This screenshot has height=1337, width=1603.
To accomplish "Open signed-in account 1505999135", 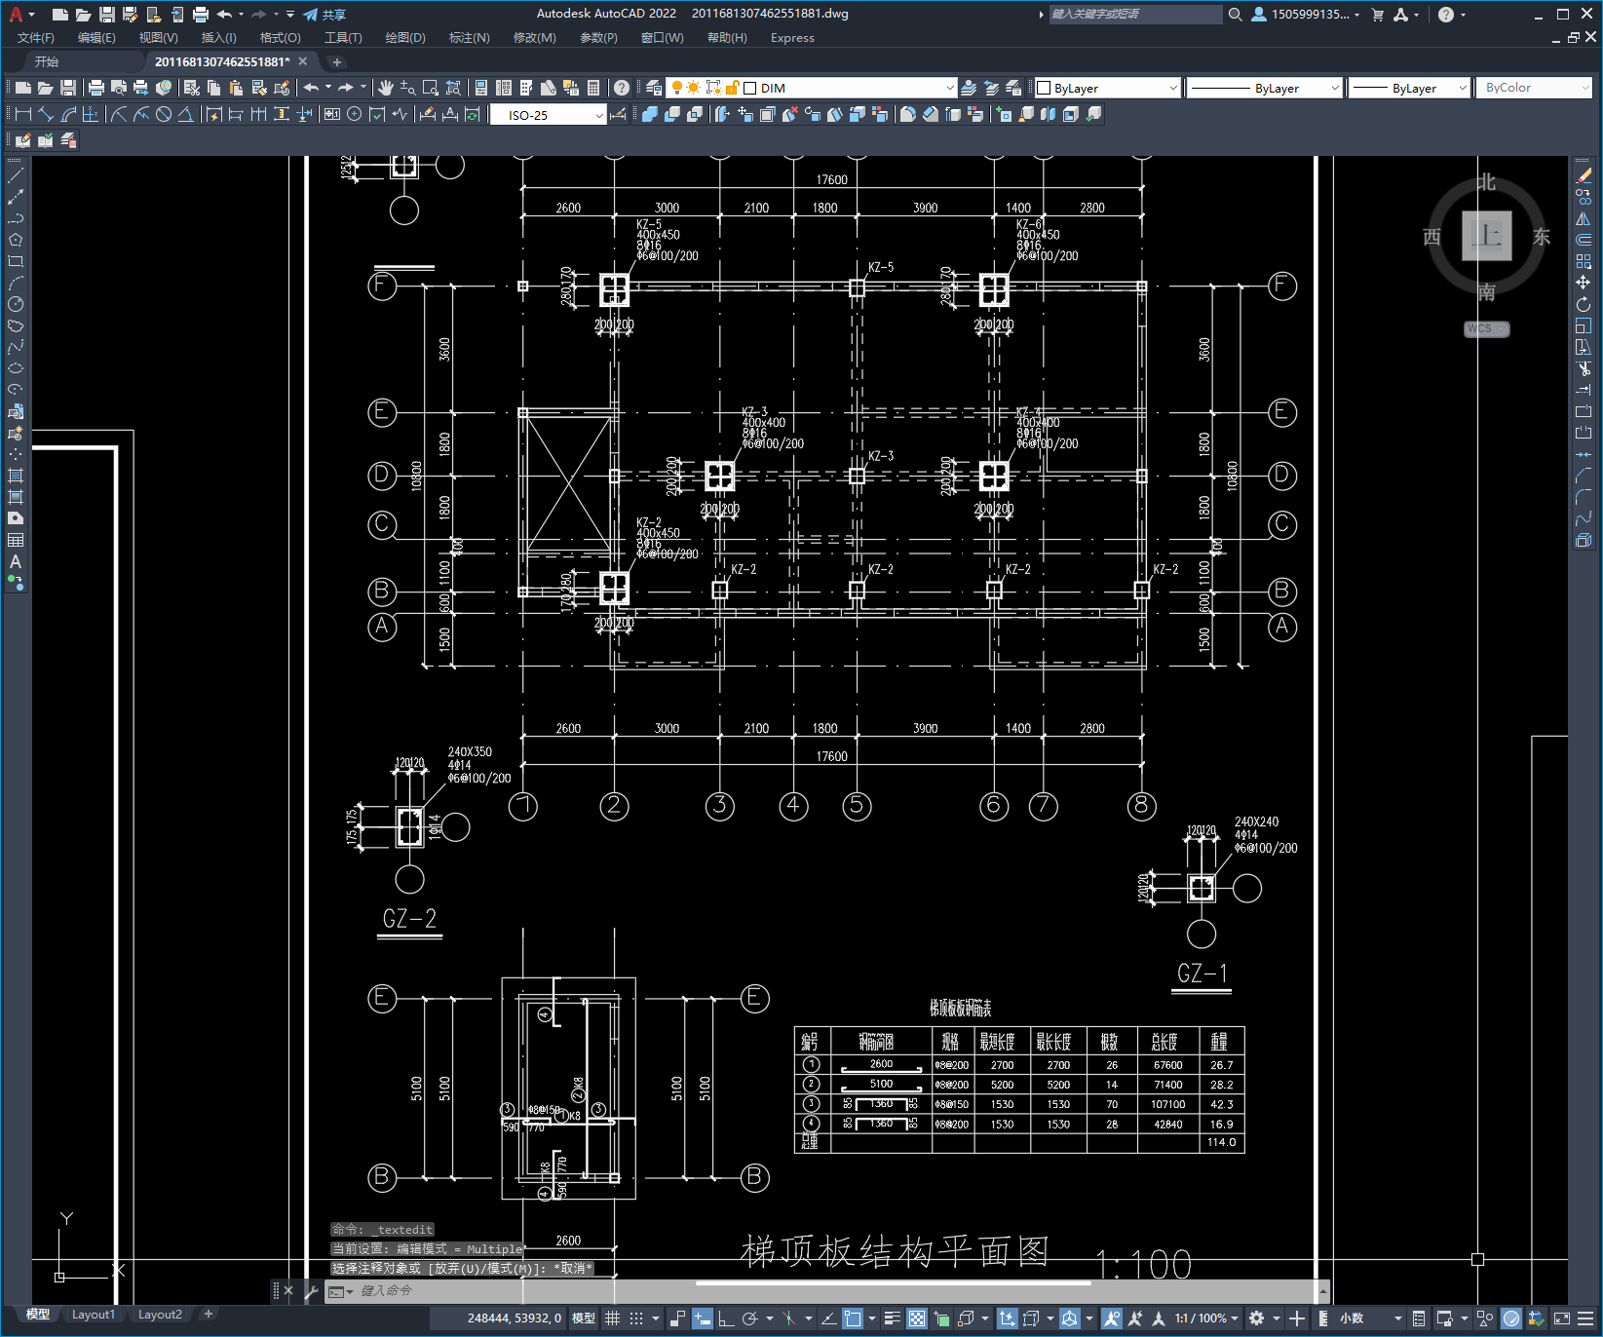I will (x=1306, y=14).
